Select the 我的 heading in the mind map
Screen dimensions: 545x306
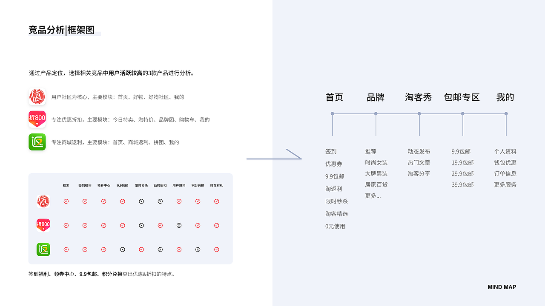tap(505, 97)
